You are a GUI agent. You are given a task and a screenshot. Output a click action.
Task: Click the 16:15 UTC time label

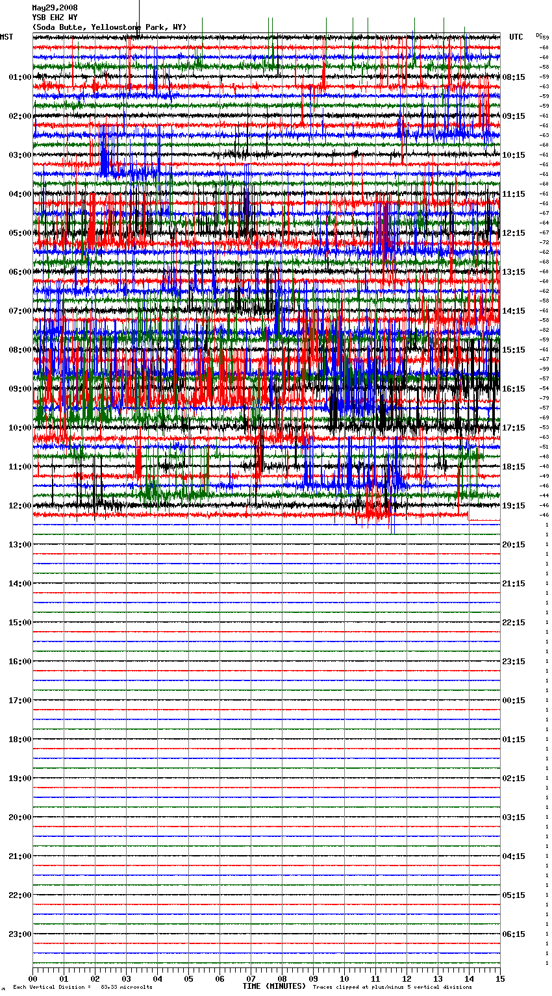click(x=514, y=389)
